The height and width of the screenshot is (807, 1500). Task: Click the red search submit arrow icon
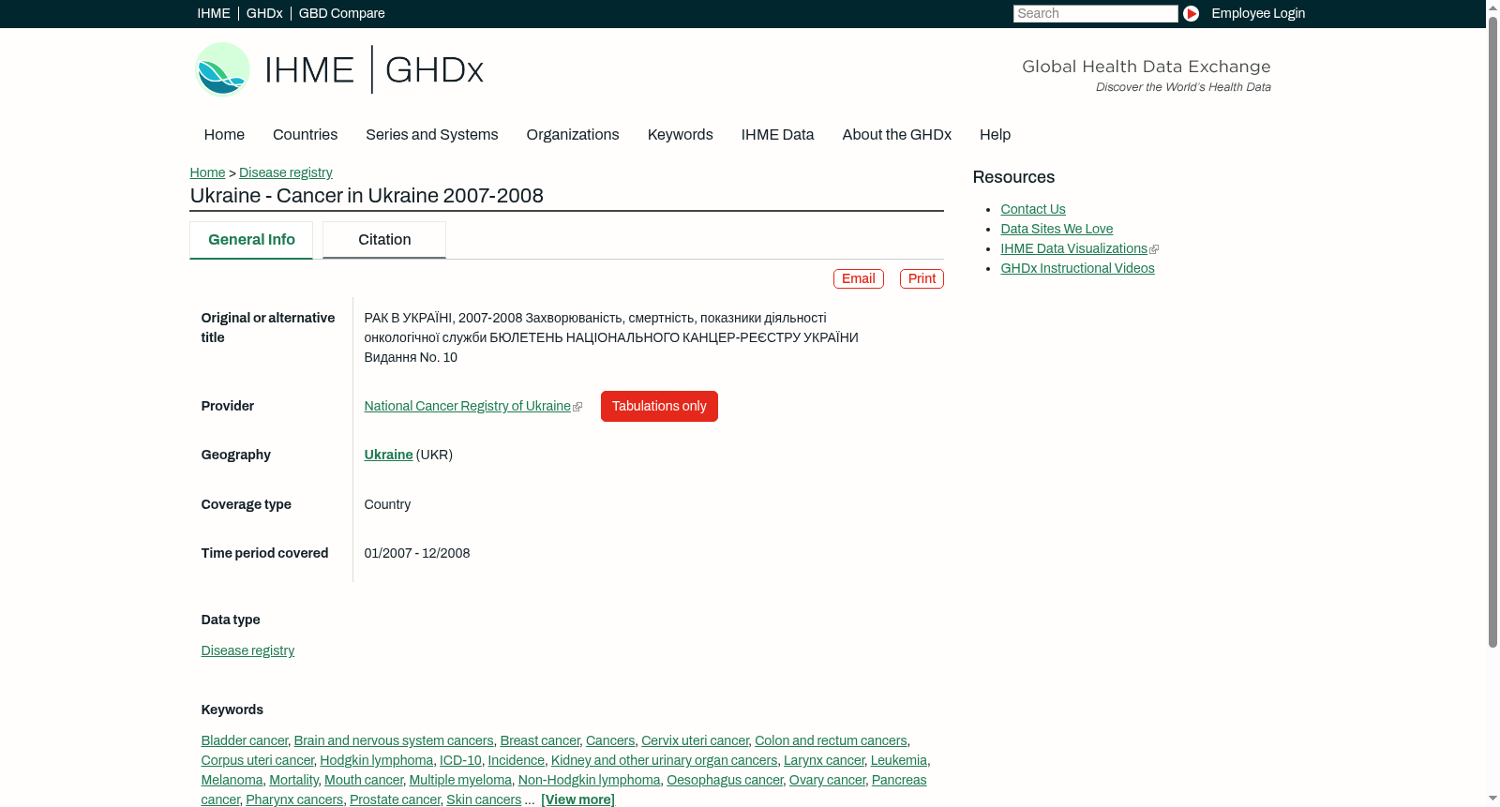tap(1191, 13)
